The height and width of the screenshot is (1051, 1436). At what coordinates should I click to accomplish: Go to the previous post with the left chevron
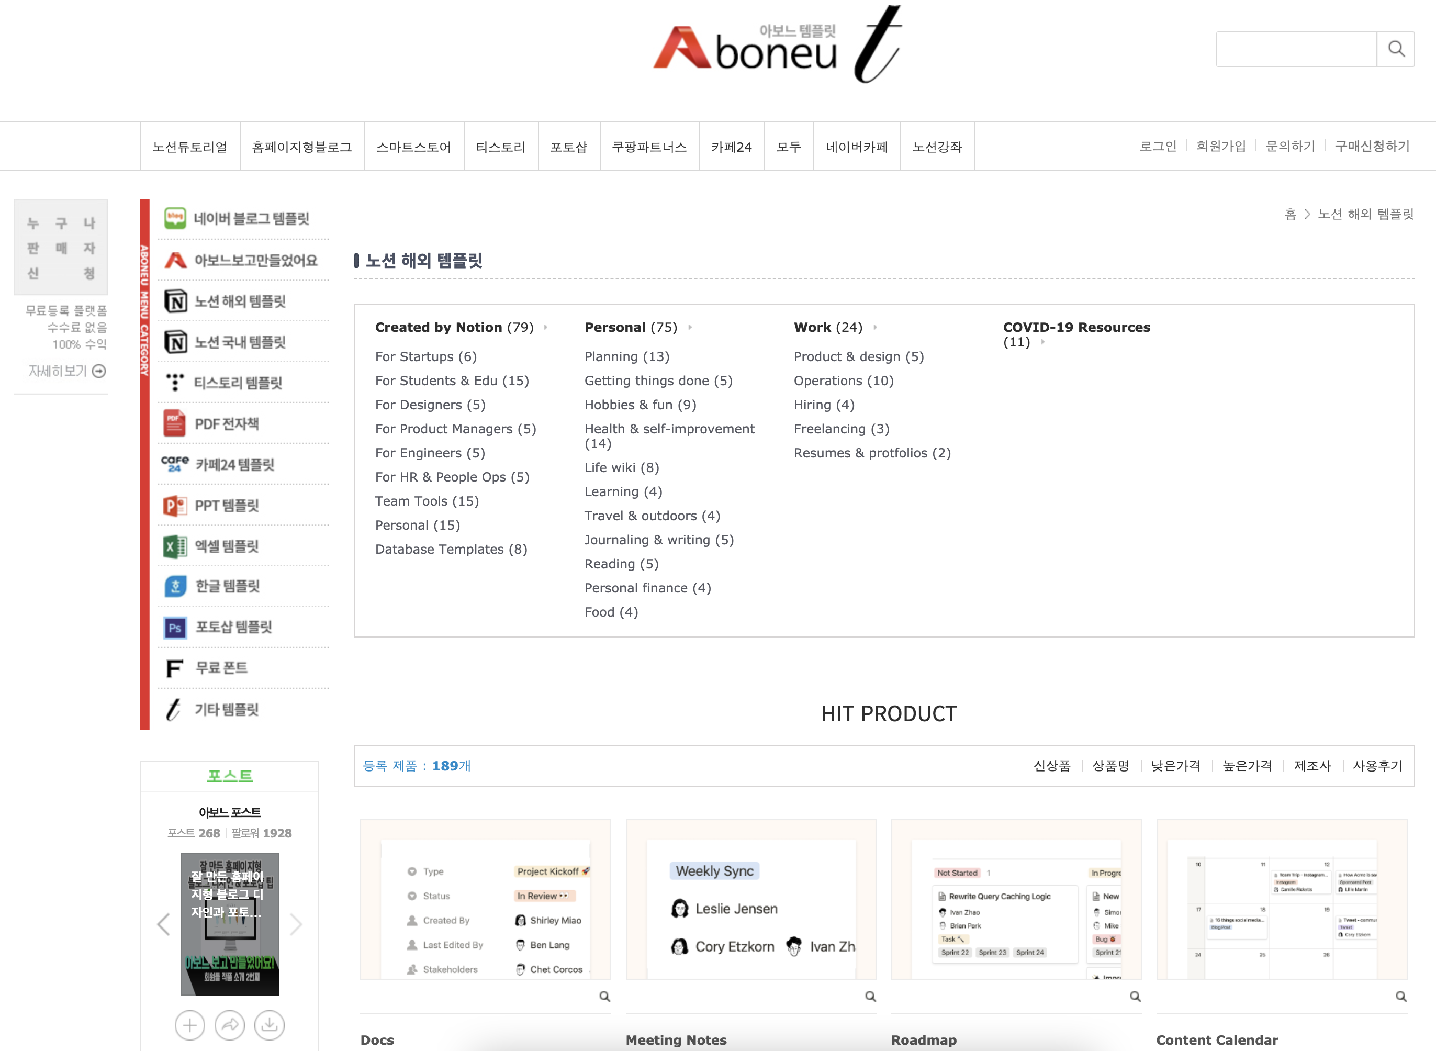[163, 924]
